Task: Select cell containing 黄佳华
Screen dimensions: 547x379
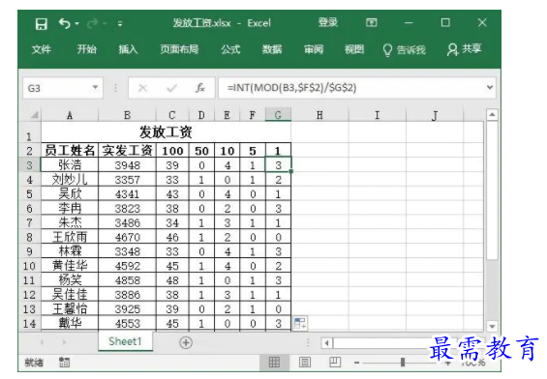Action: [x=70, y=266]
